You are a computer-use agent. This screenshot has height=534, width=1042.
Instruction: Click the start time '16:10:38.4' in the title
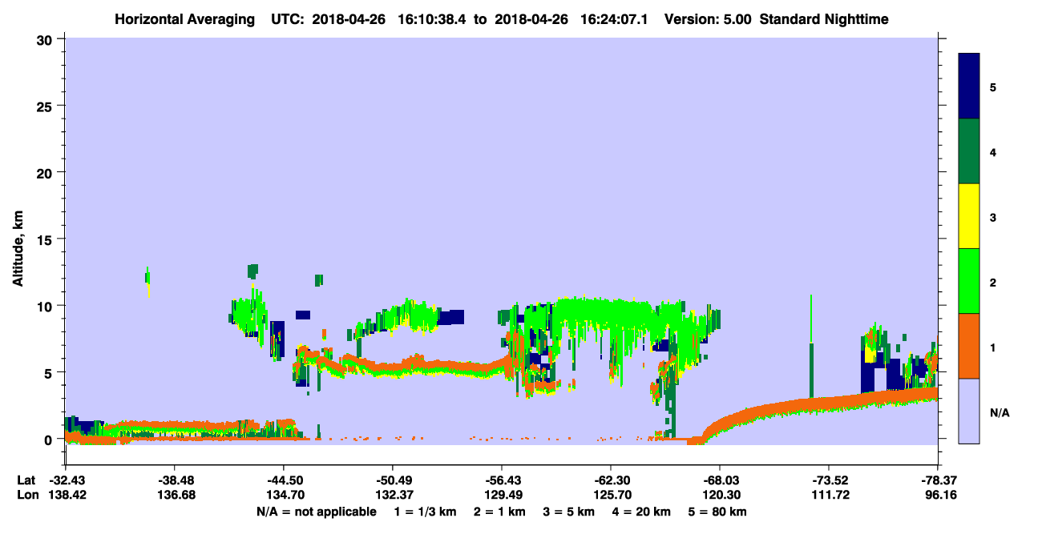click(430, 19)
